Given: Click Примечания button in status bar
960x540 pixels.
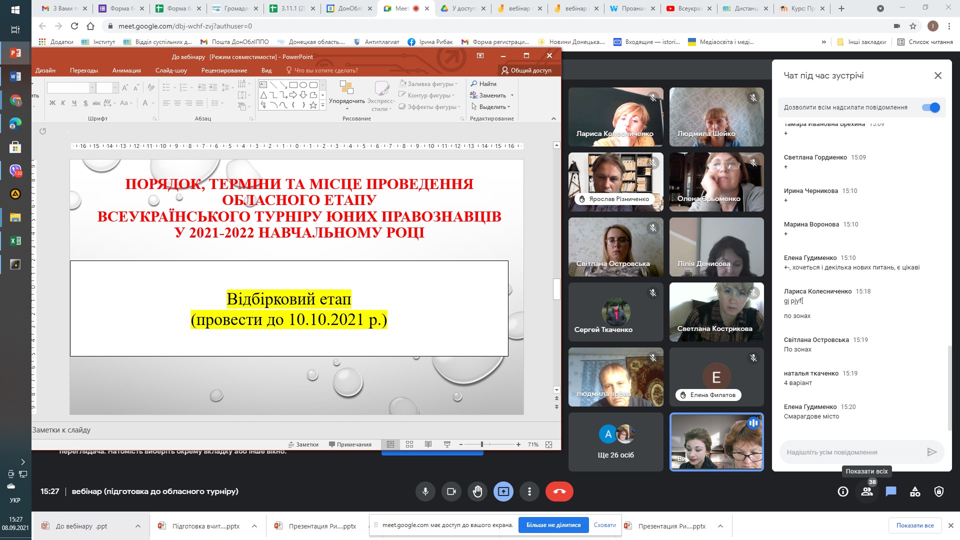Looking at the screenshot, I should pos(350,444).
